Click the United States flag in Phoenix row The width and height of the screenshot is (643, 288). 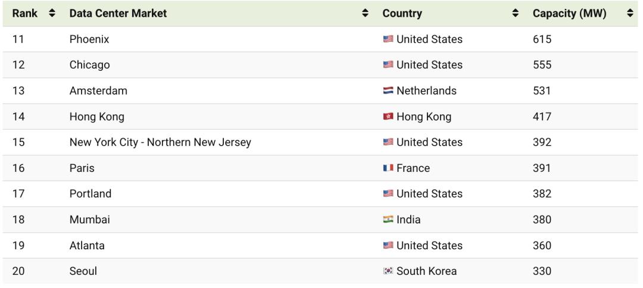[x=388, y=39]
